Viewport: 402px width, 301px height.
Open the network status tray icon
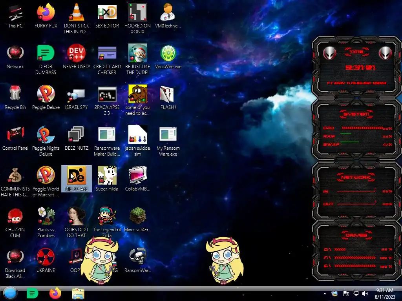(x=356, y=294)
